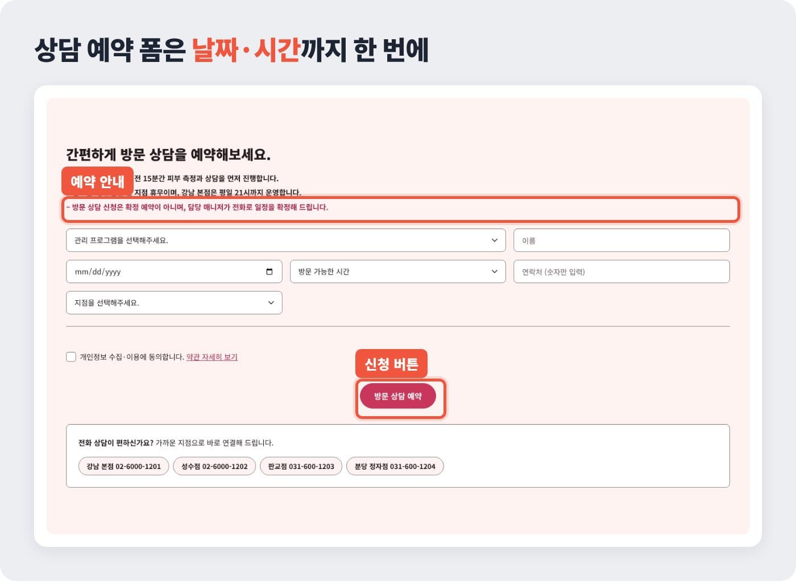Open the calendar picker icon in date field
The height and width of the screenshot is (581, 796).
[x=270, y=272]
